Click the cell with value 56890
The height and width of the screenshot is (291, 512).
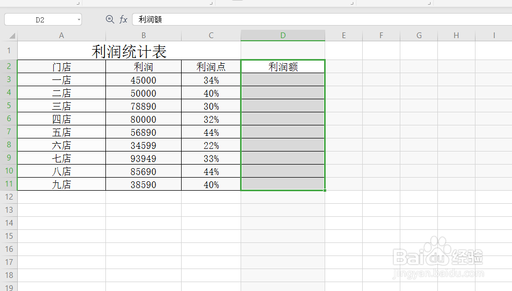144,132
